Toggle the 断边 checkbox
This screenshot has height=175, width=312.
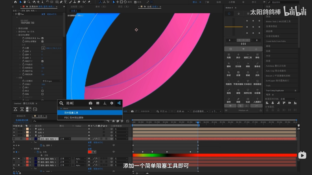(42, 91)
